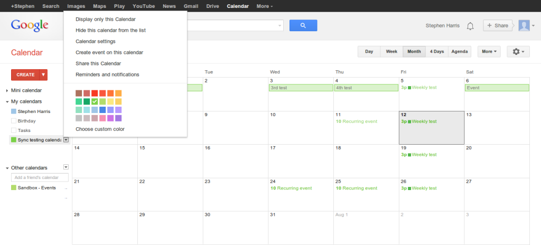Open News from the Google bar
Viewport: 541px width, 245px height.
170,6
